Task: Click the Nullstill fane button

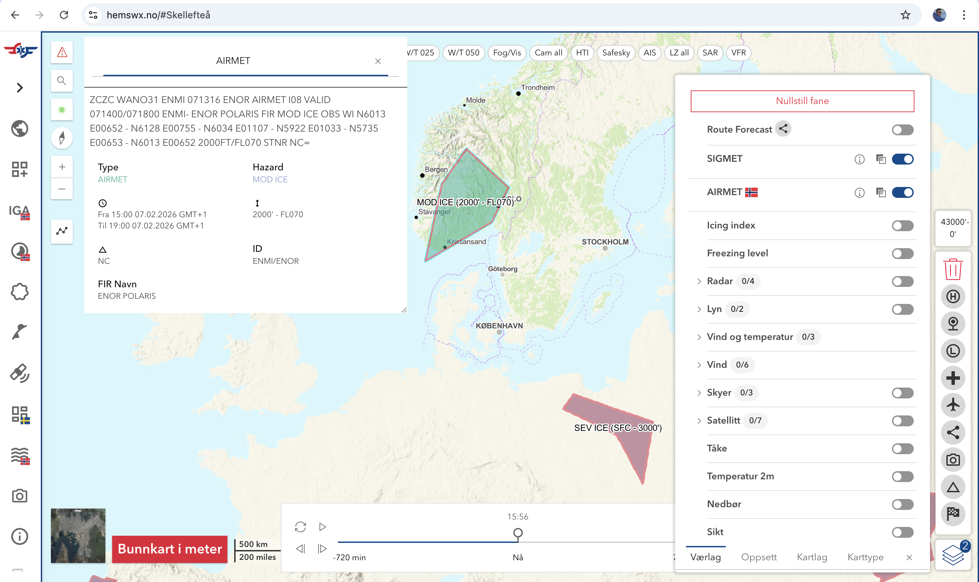Action: (x=802, y=101)
